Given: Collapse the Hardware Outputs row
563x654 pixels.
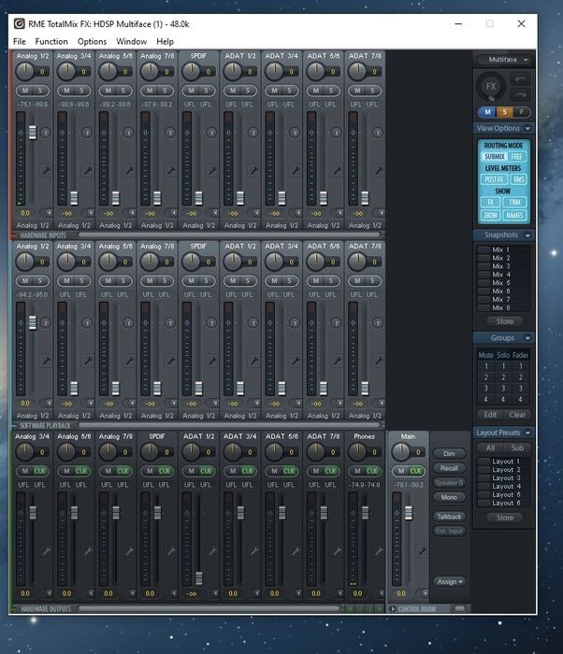Looking at the screenshot, I should click(15, 609).
